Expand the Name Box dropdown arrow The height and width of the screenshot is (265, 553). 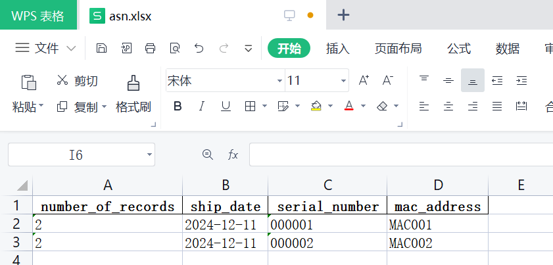(149, 155)
